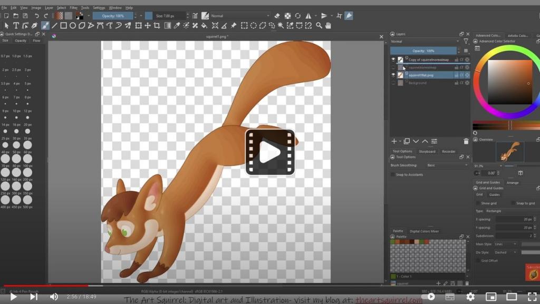Activate the Zoom magnifier tool
Screen dimensions: 540x304
pos(319,25)
